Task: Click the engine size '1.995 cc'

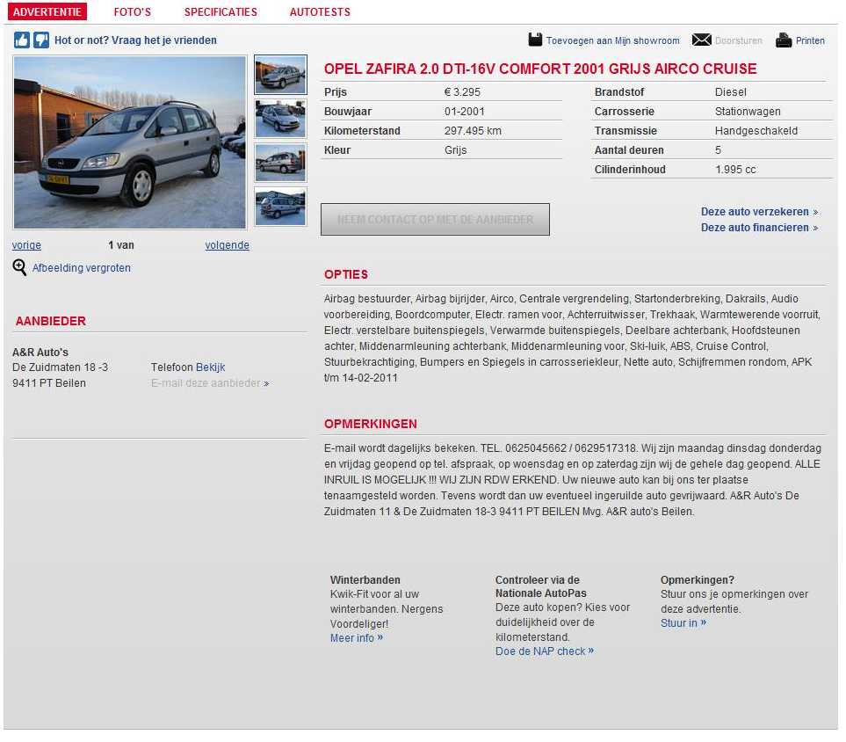Action: tap(735, 170)
